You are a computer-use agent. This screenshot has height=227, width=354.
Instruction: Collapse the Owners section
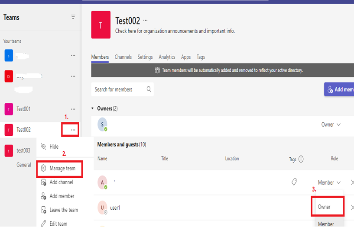(92, 109)
